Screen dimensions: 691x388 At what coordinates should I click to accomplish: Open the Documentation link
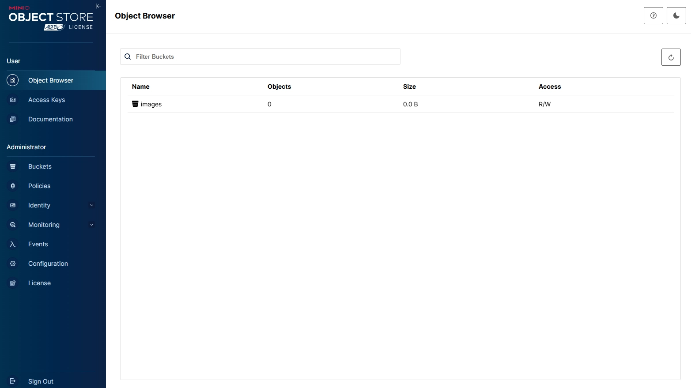[x=50, y=119]
